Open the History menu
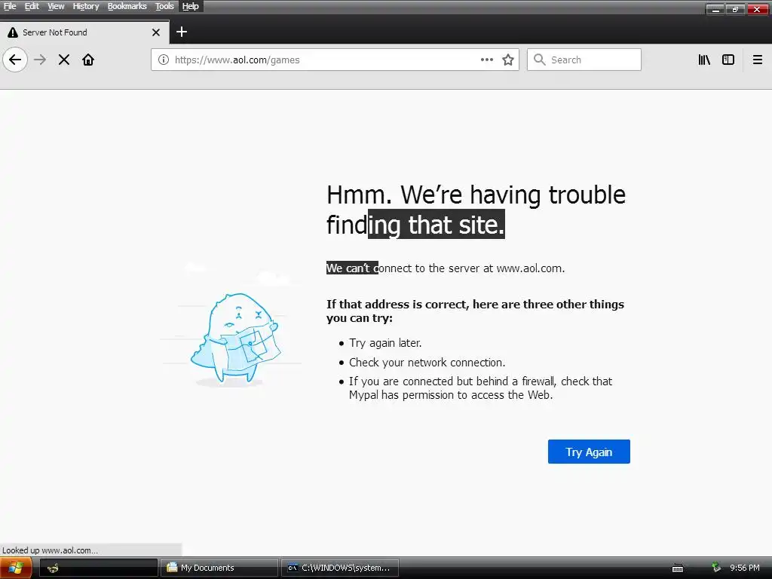The width and height of the screenshot is (772, 579). pyautogui.click(x=86, y=6)
